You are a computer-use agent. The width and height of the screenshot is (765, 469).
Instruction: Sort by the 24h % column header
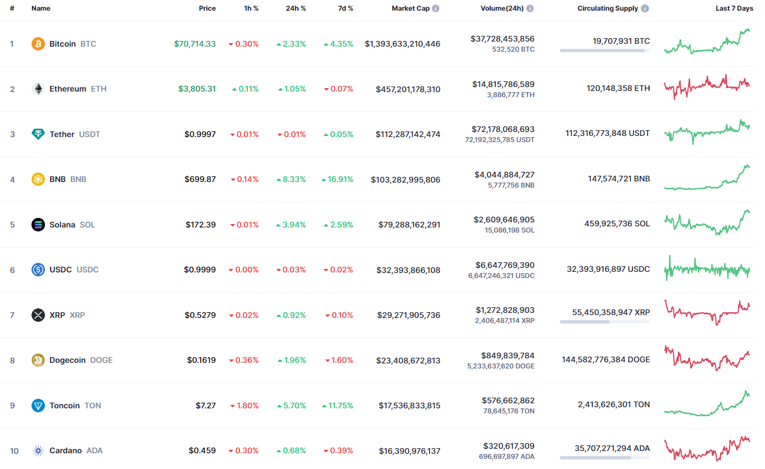tap(295, 8)
